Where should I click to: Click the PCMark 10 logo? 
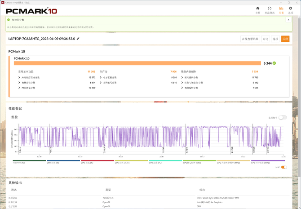click(31, 11)
